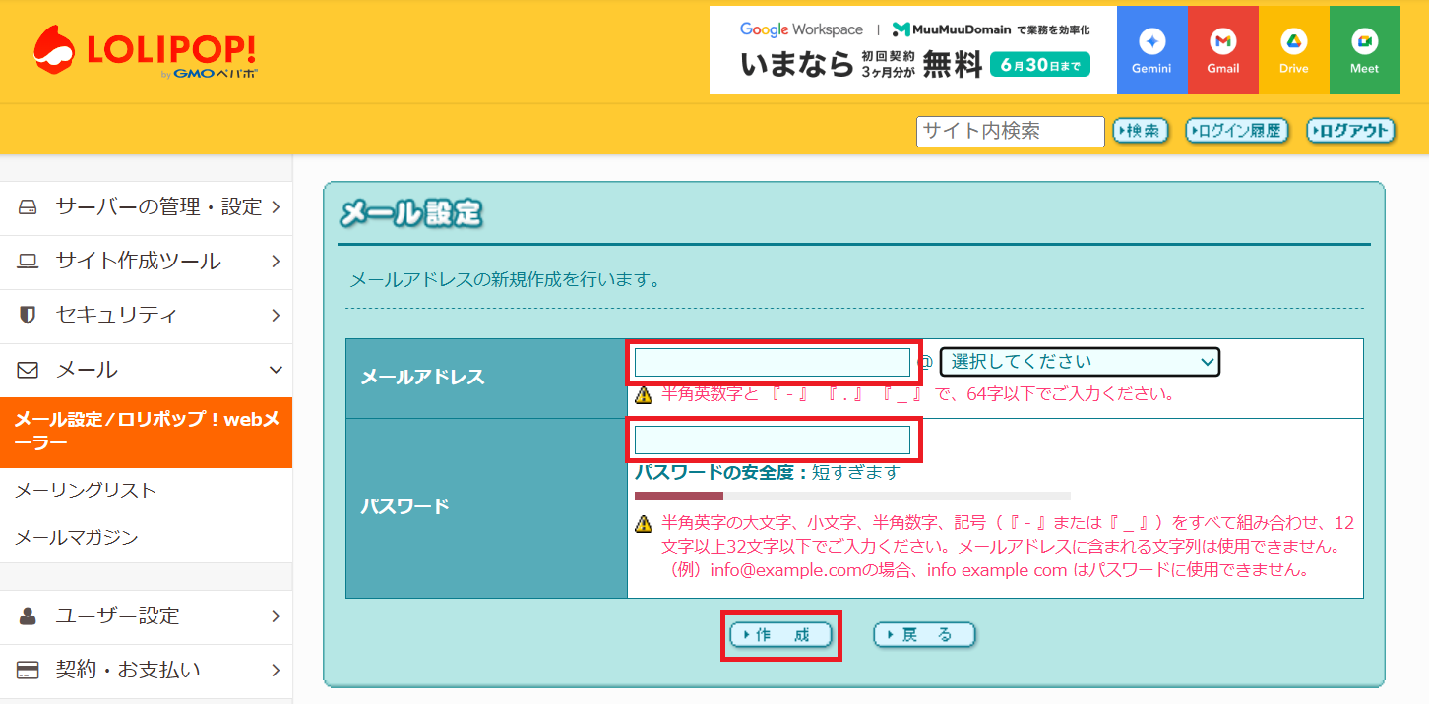Open the domain 選択してください dropdown
Screen dimensions: 1429x704
pos(1080,362)
